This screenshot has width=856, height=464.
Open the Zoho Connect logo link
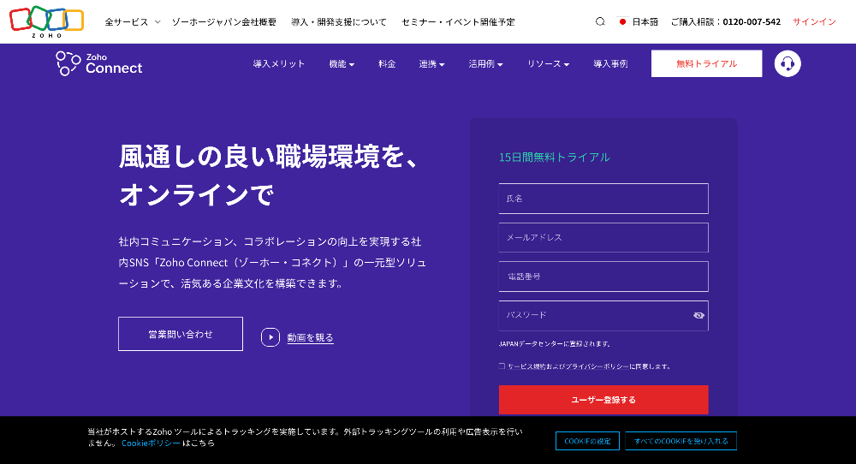[x=98, y=63]
